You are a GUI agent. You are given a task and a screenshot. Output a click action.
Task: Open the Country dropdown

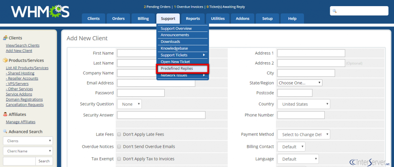pyautogui.click(x=304, y=104)
